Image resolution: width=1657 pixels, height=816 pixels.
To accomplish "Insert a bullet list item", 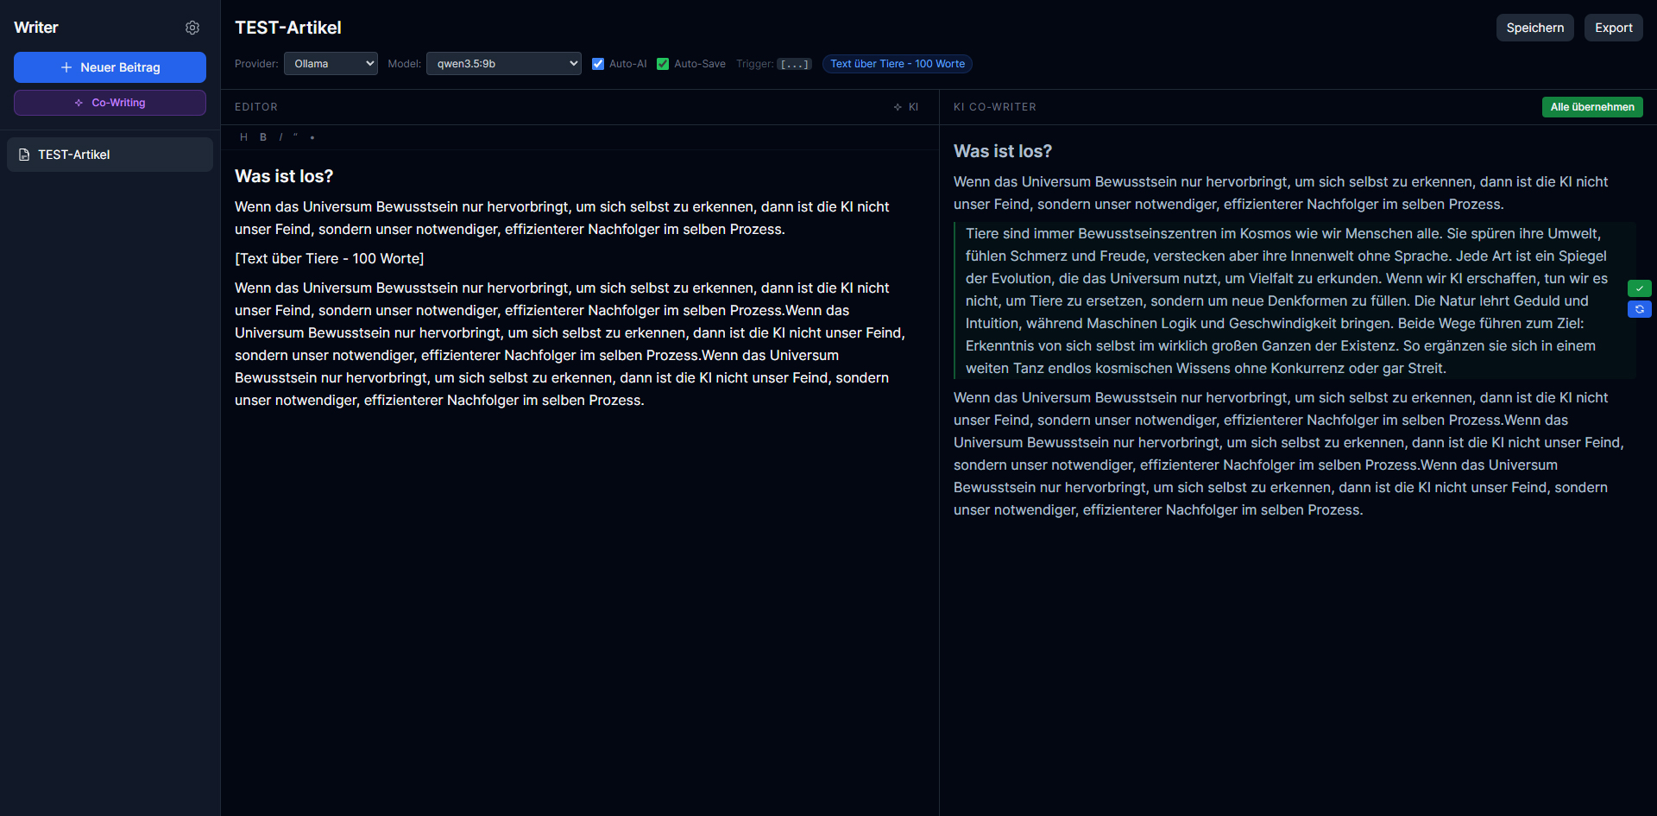I will click(312, 137).
